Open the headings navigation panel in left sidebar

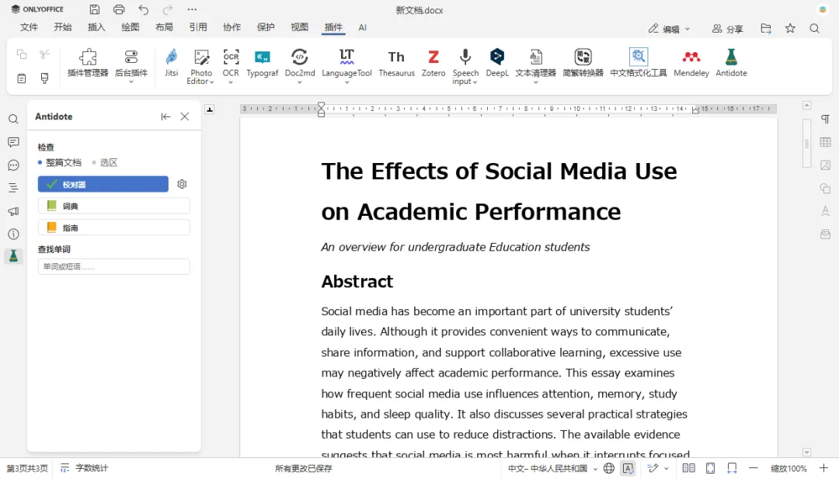click(13, 188)
